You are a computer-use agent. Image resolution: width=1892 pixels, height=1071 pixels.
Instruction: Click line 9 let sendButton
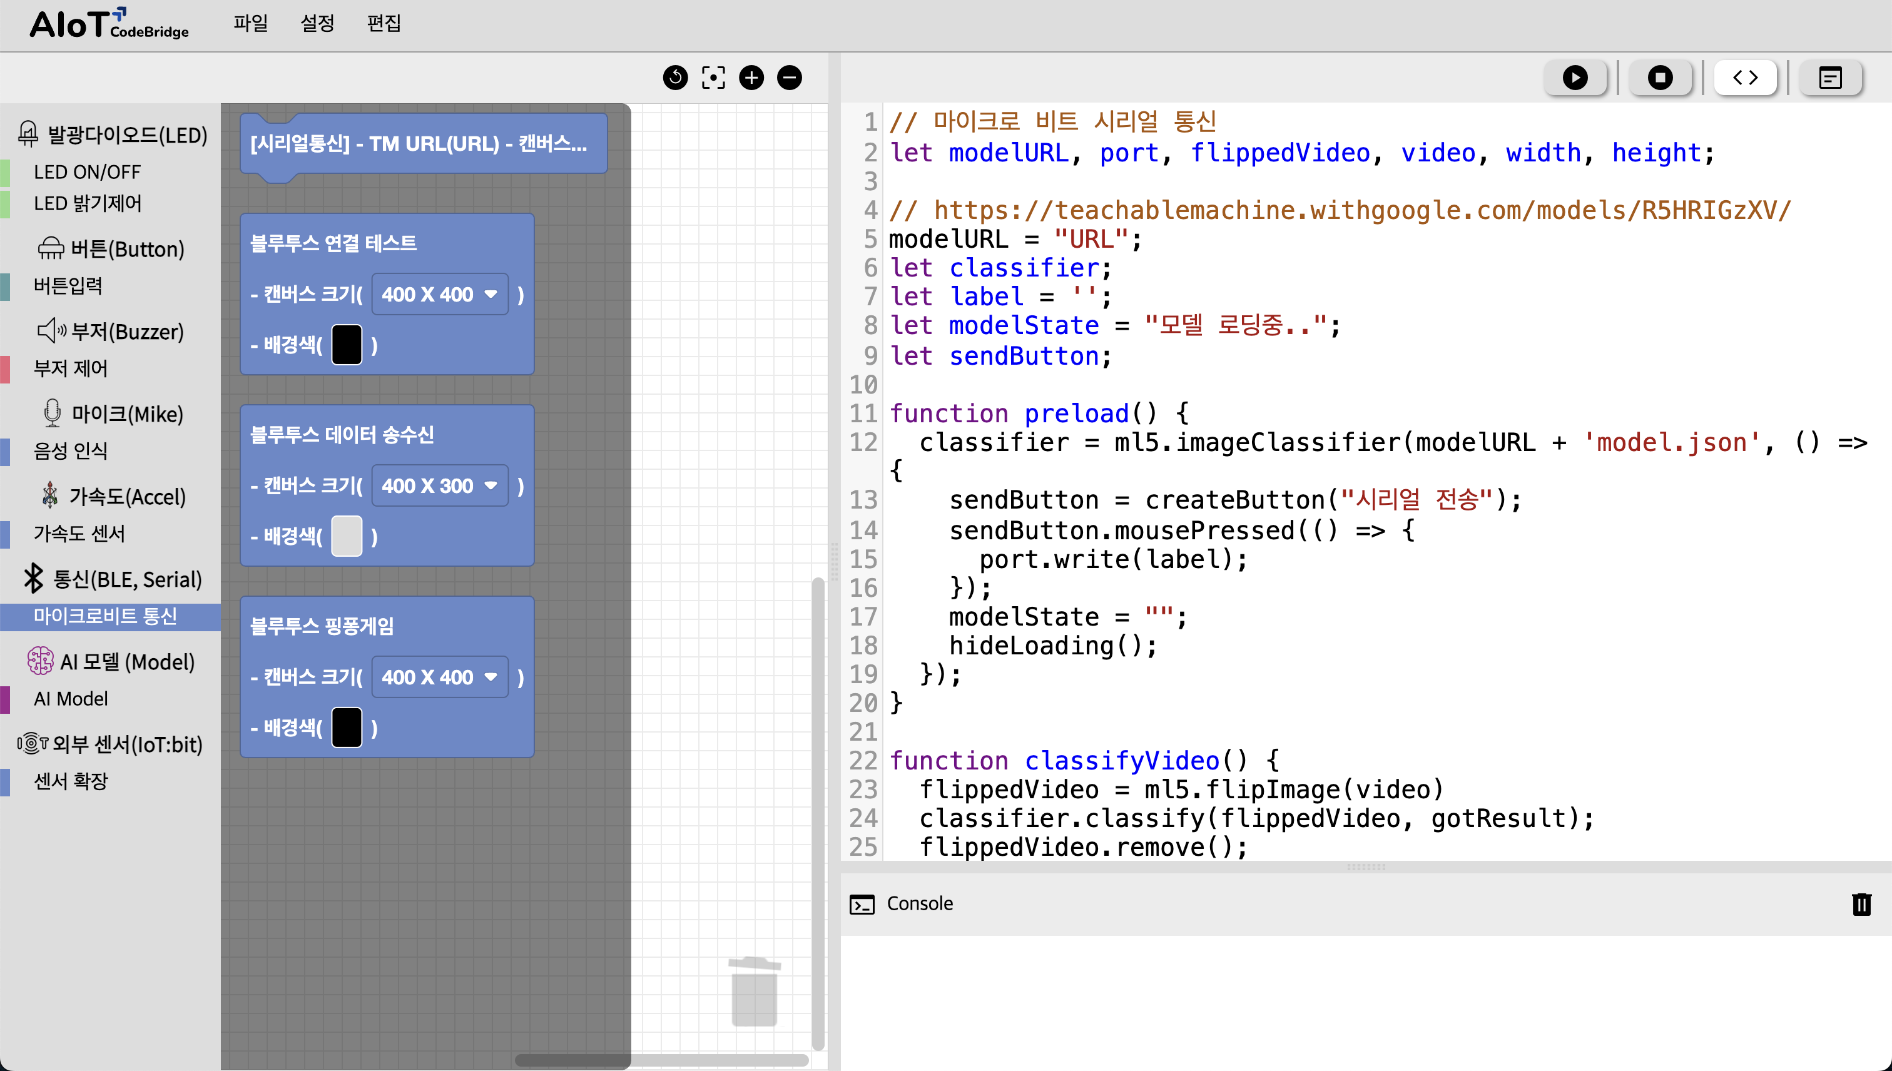pyautogui.click(x=1000, y=356)
